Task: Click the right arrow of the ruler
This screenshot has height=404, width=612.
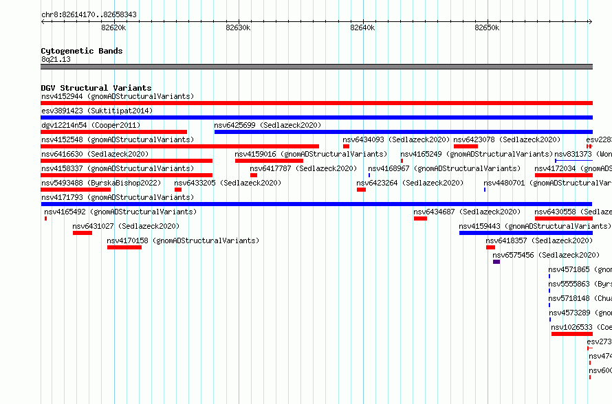Action: pos(590,22)
